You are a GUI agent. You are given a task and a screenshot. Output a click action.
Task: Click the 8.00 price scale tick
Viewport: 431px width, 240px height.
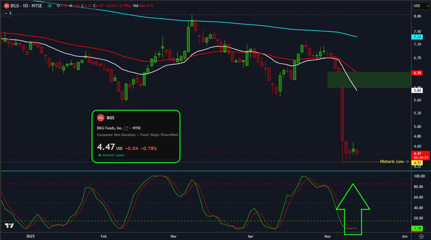[x=417, y=16]
